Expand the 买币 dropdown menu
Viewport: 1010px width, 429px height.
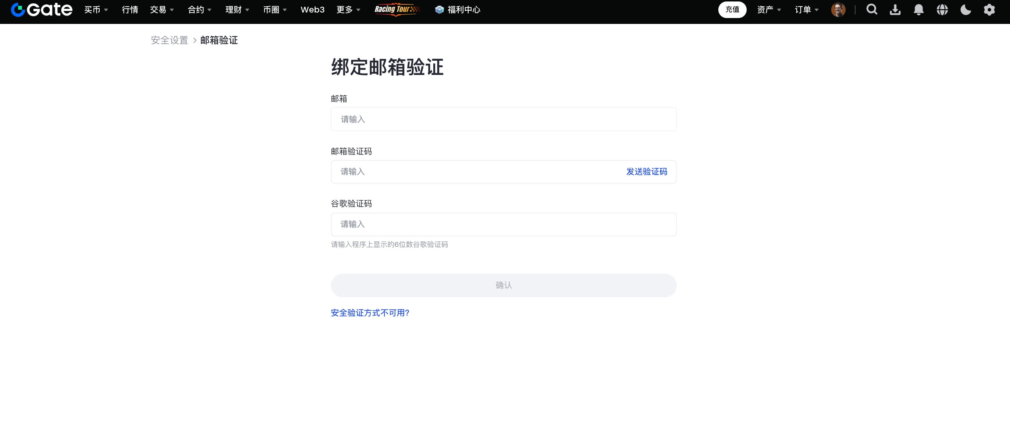pos(96,10)
